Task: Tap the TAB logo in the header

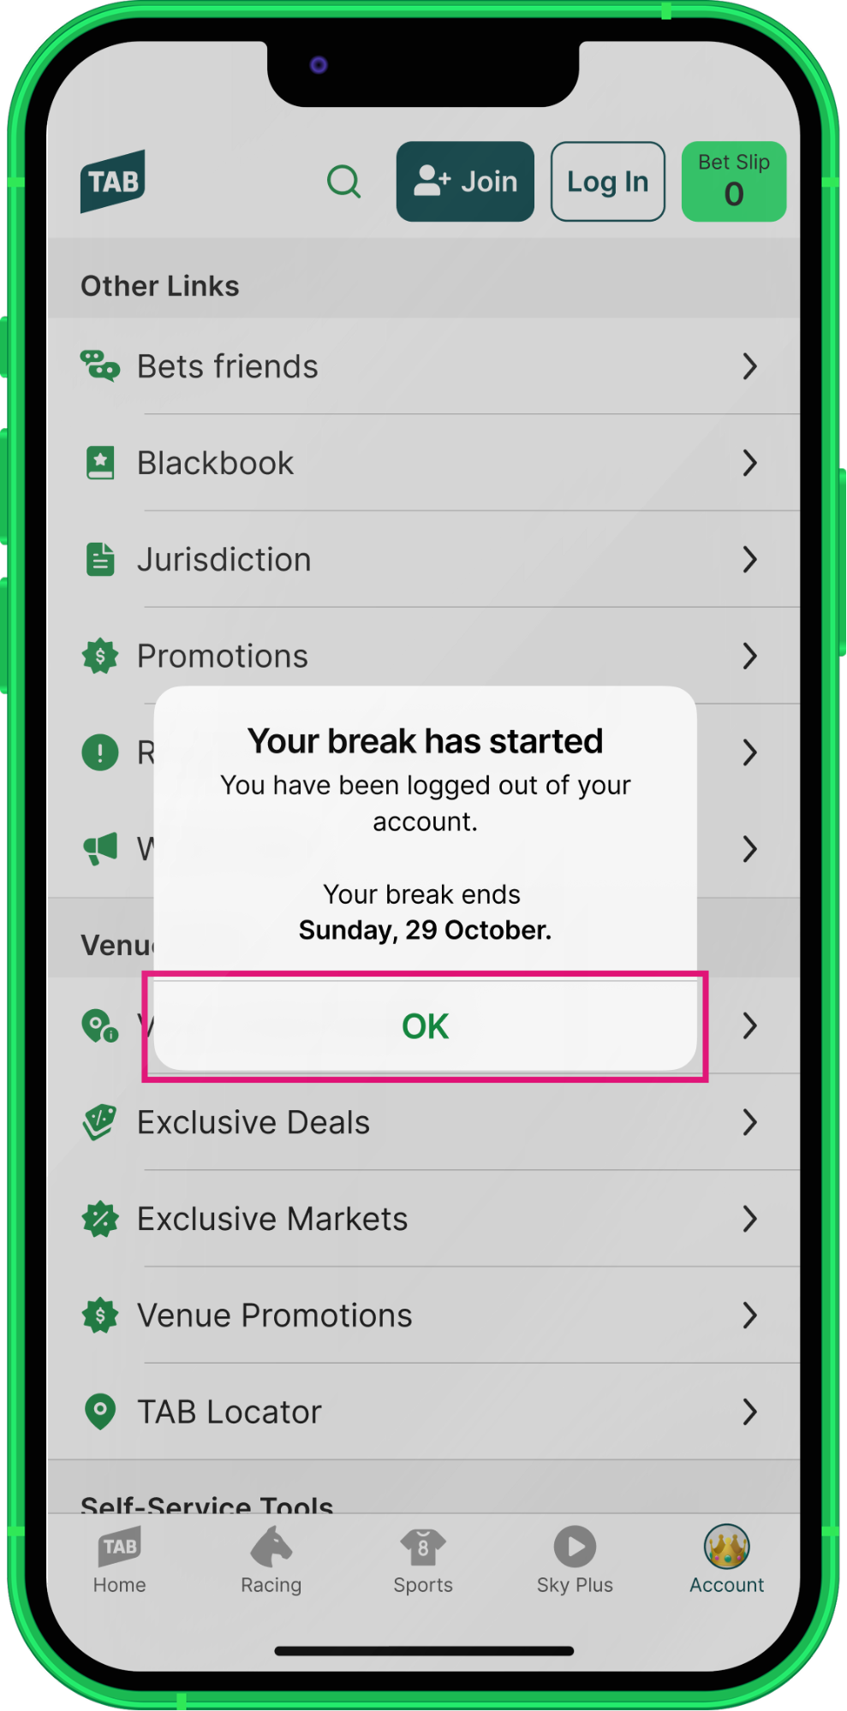Action: (112, 181)
